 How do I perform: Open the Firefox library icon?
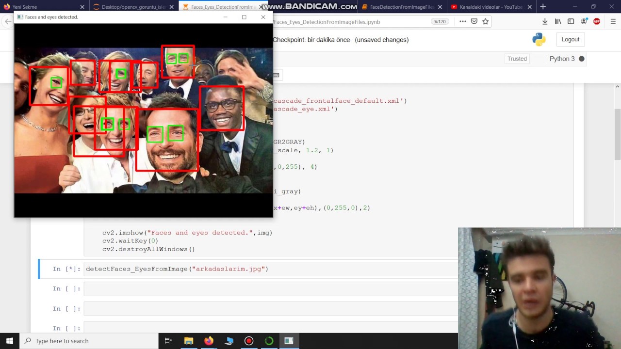(x=558, y=21)
